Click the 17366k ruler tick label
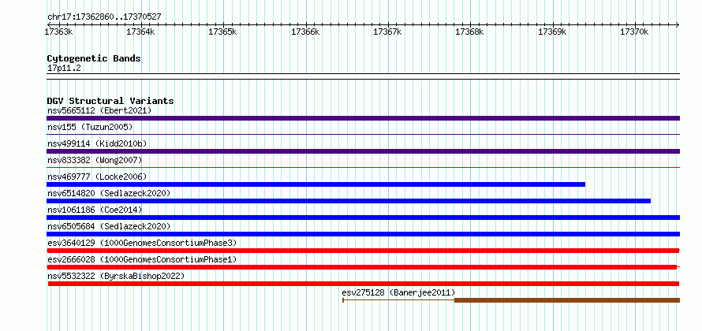 [x=306, y=32]
